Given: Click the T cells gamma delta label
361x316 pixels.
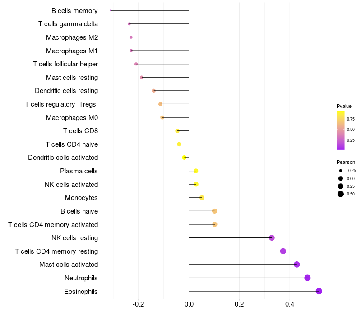Looking at the screenshot, I should click(68, 24).
